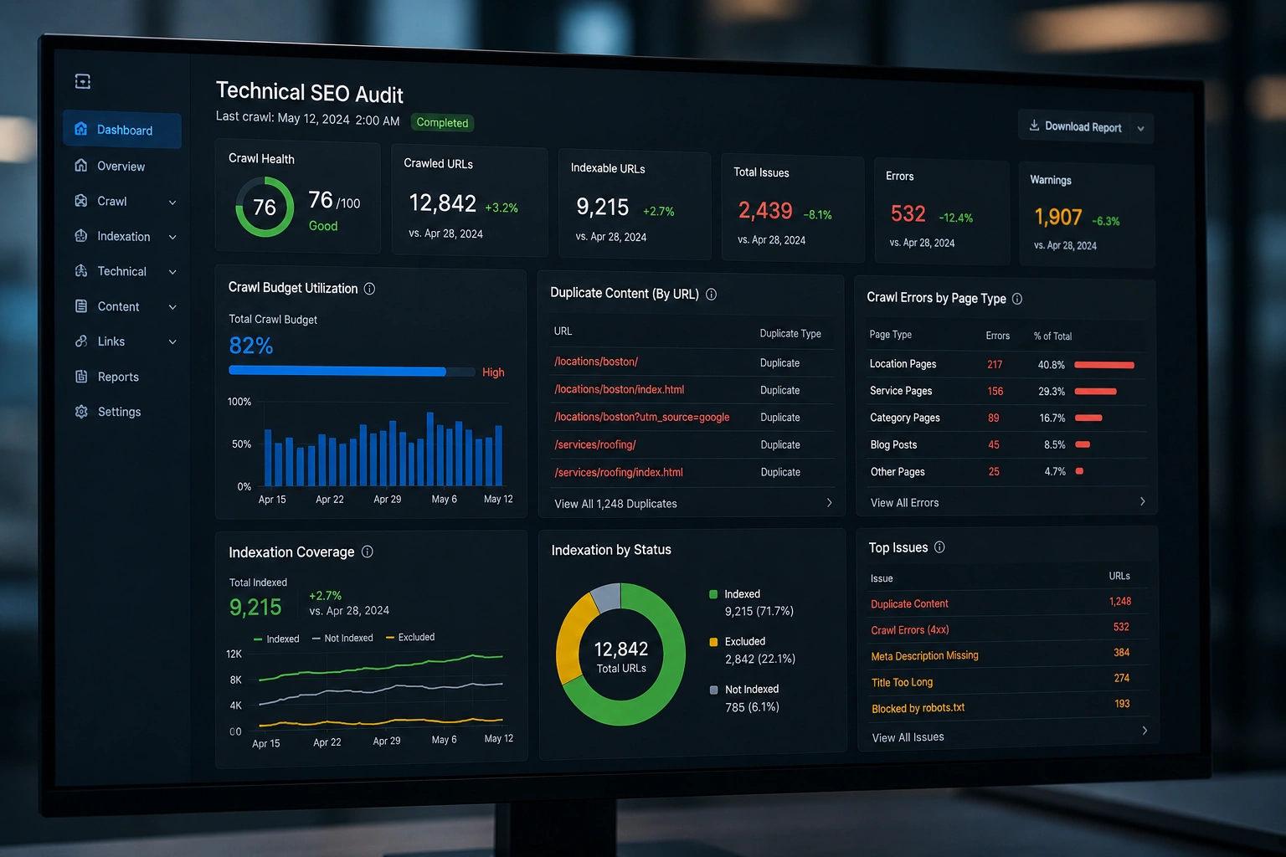Screen dimensions: 1286x857
Task: Click the Links sidebar icon
Action: [x=81, y=341]
